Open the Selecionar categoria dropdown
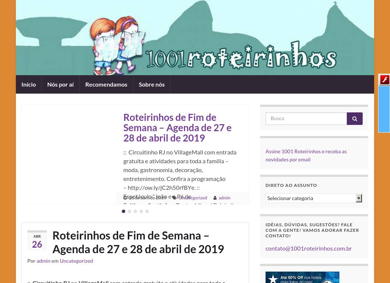This screenshot has height=283, width=390. tap(314, 198)
